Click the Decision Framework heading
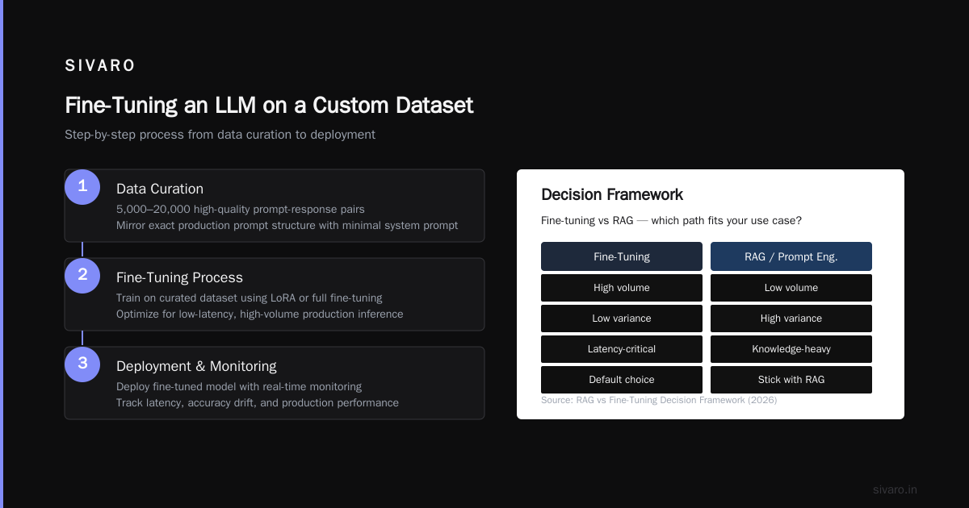This screenshot has height=508, width=969. pyautogui.click(x=612, y=194)
